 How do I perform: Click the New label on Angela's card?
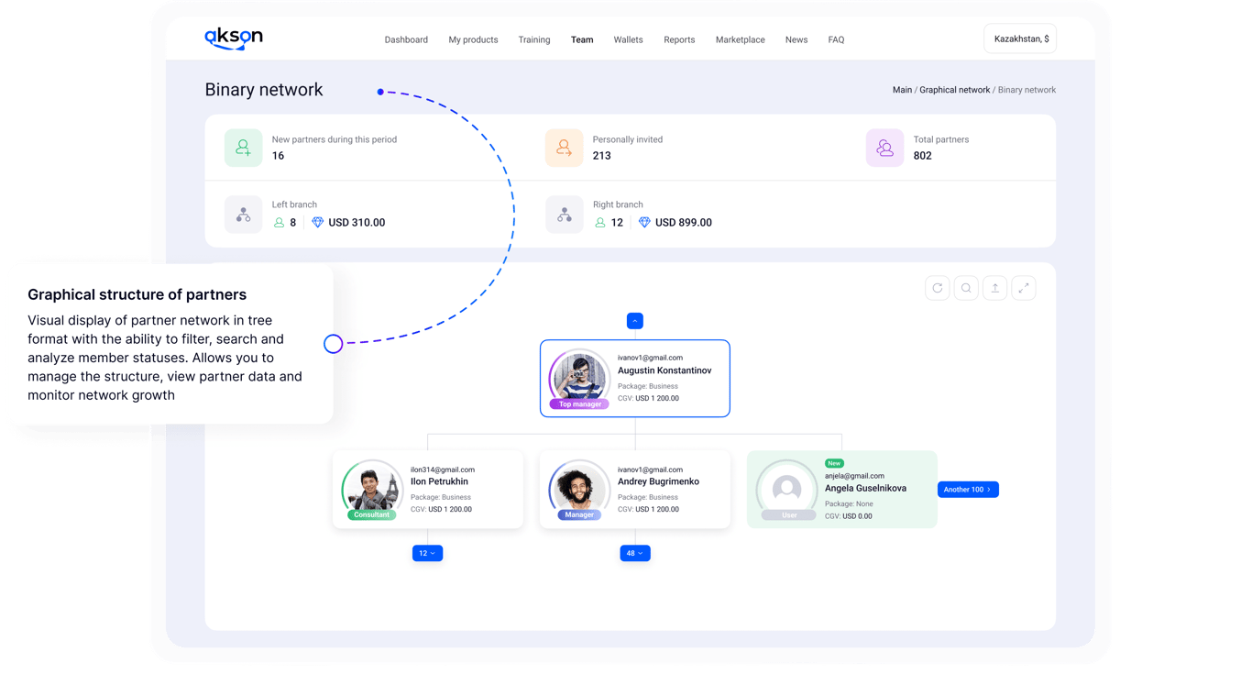pyautogui.click(x=834, y=463)
